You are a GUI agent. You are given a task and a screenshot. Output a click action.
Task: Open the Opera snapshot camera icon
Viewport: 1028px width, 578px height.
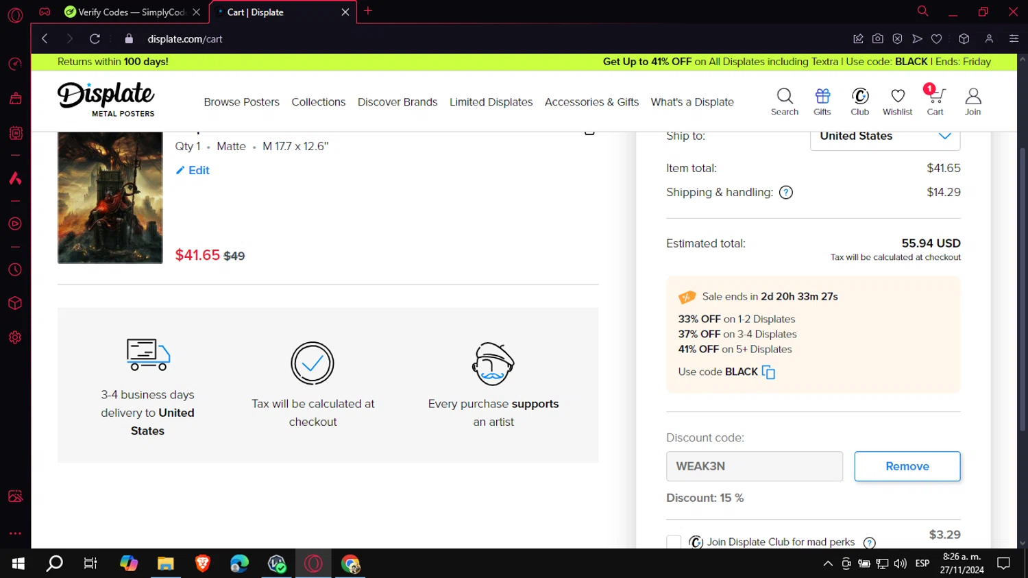877,39
